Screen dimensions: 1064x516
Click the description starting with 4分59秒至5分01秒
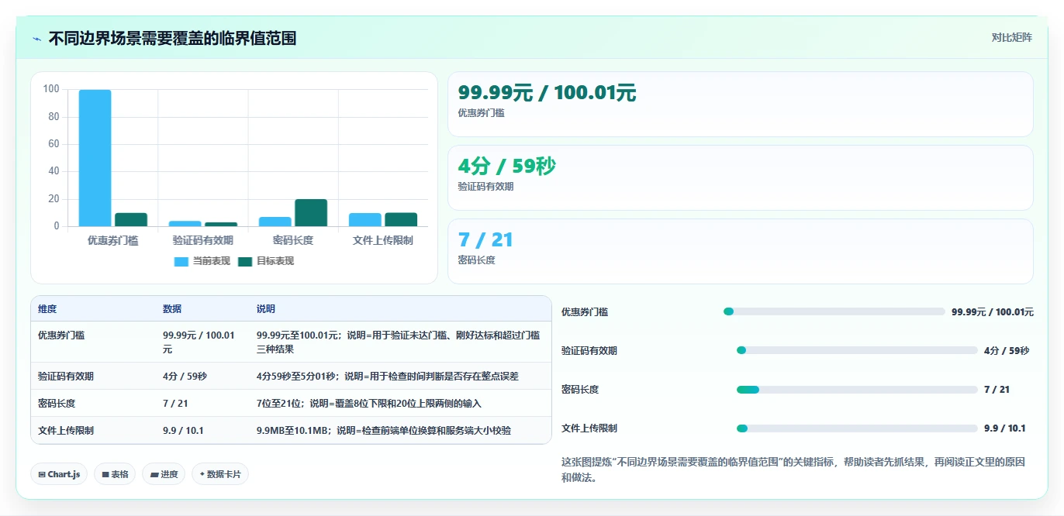[x=388, y=376]
